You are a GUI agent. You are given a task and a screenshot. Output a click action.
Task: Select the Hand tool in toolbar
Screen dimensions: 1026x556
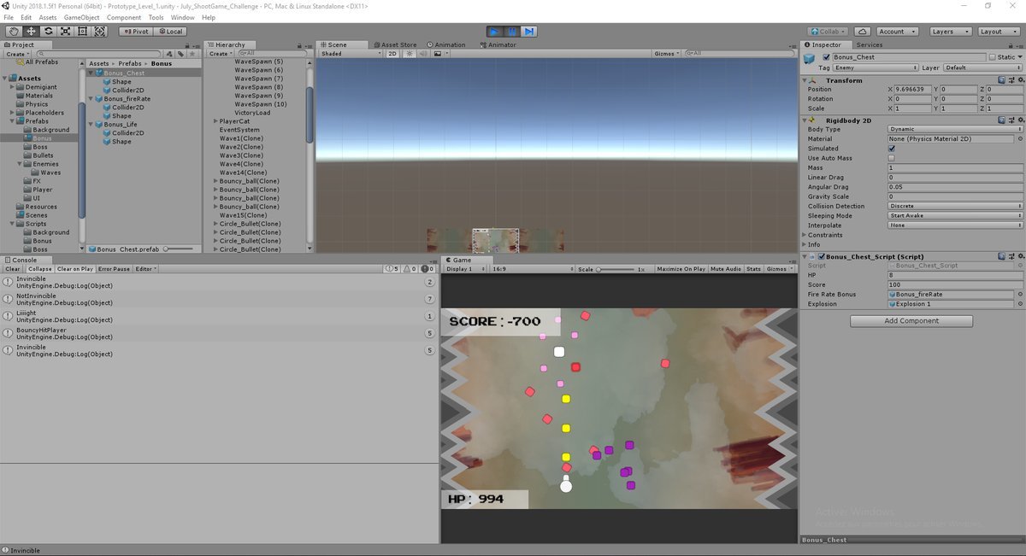[x=14, y=32]
